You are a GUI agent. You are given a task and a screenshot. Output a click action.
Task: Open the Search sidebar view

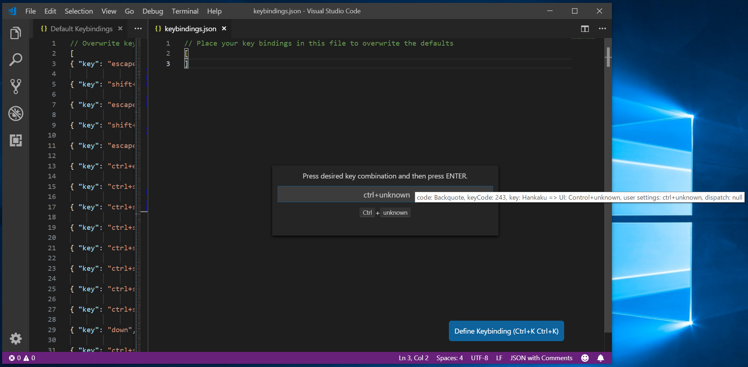tap(16, 59)
